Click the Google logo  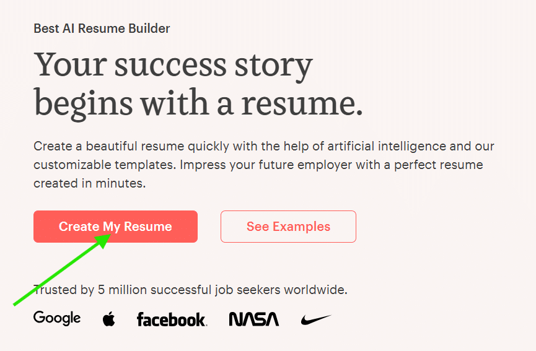pyautogui.click(x=57, y=318)
